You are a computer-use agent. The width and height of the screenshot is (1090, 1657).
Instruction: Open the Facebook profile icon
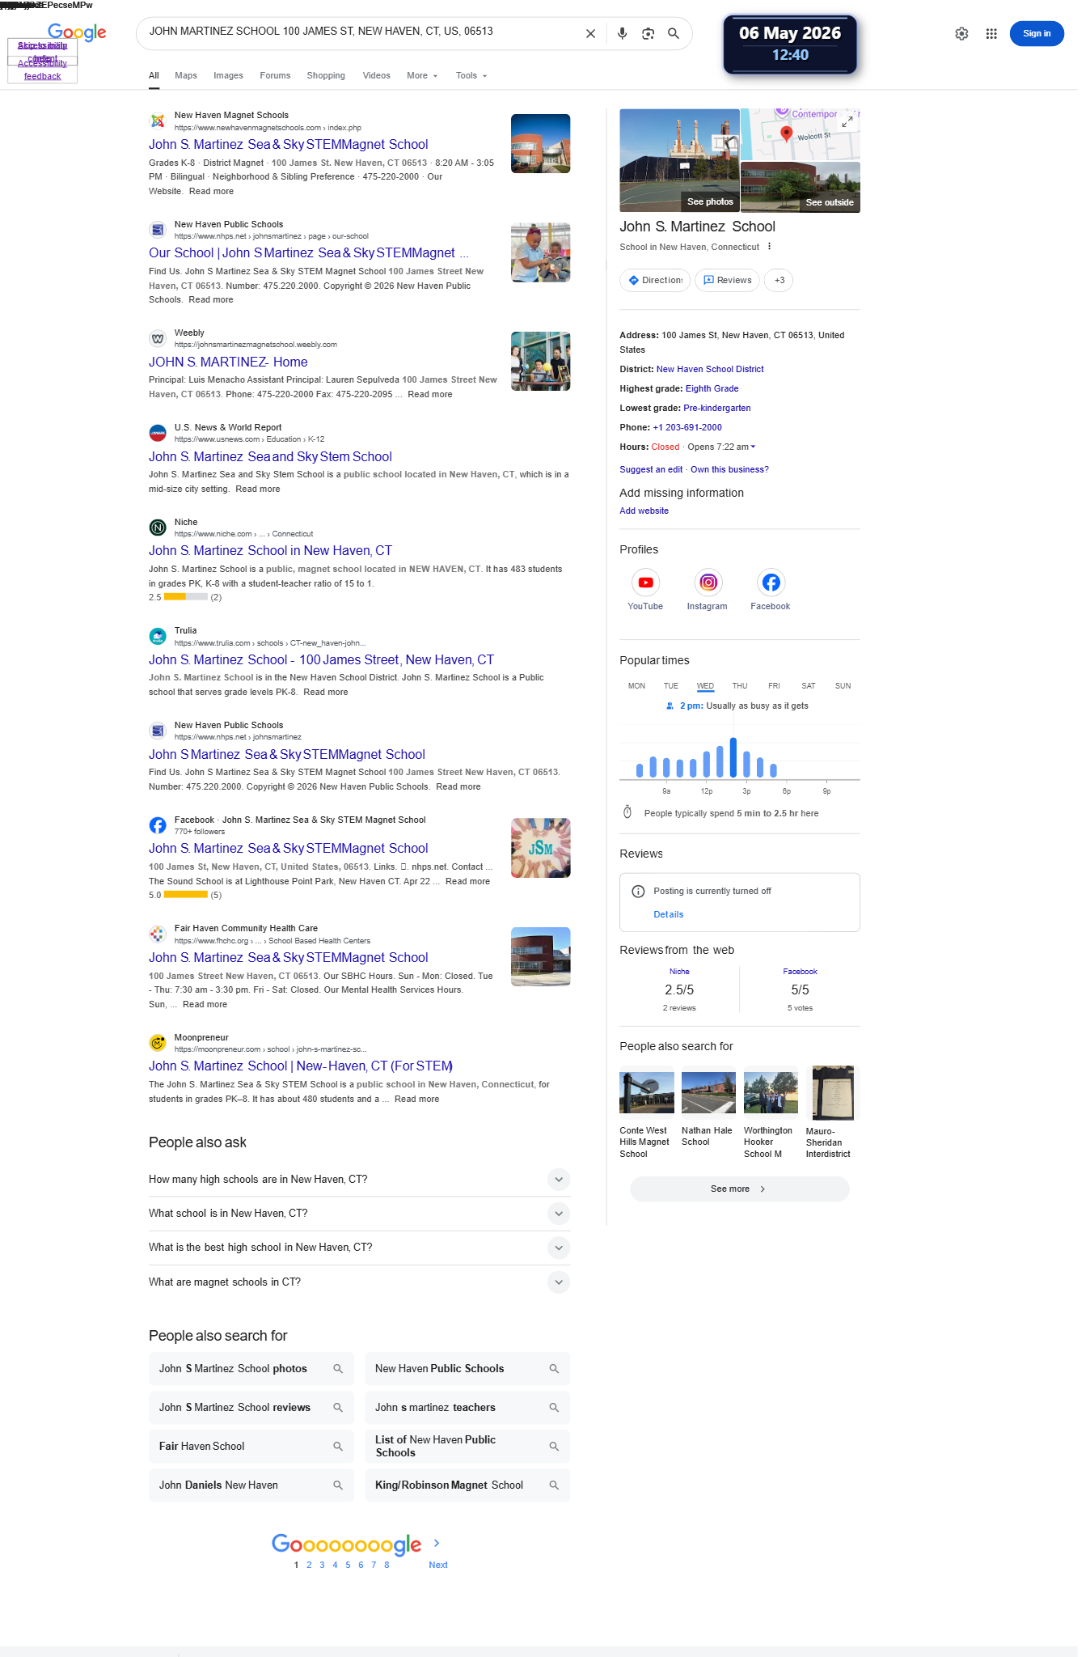click(771, 583)
